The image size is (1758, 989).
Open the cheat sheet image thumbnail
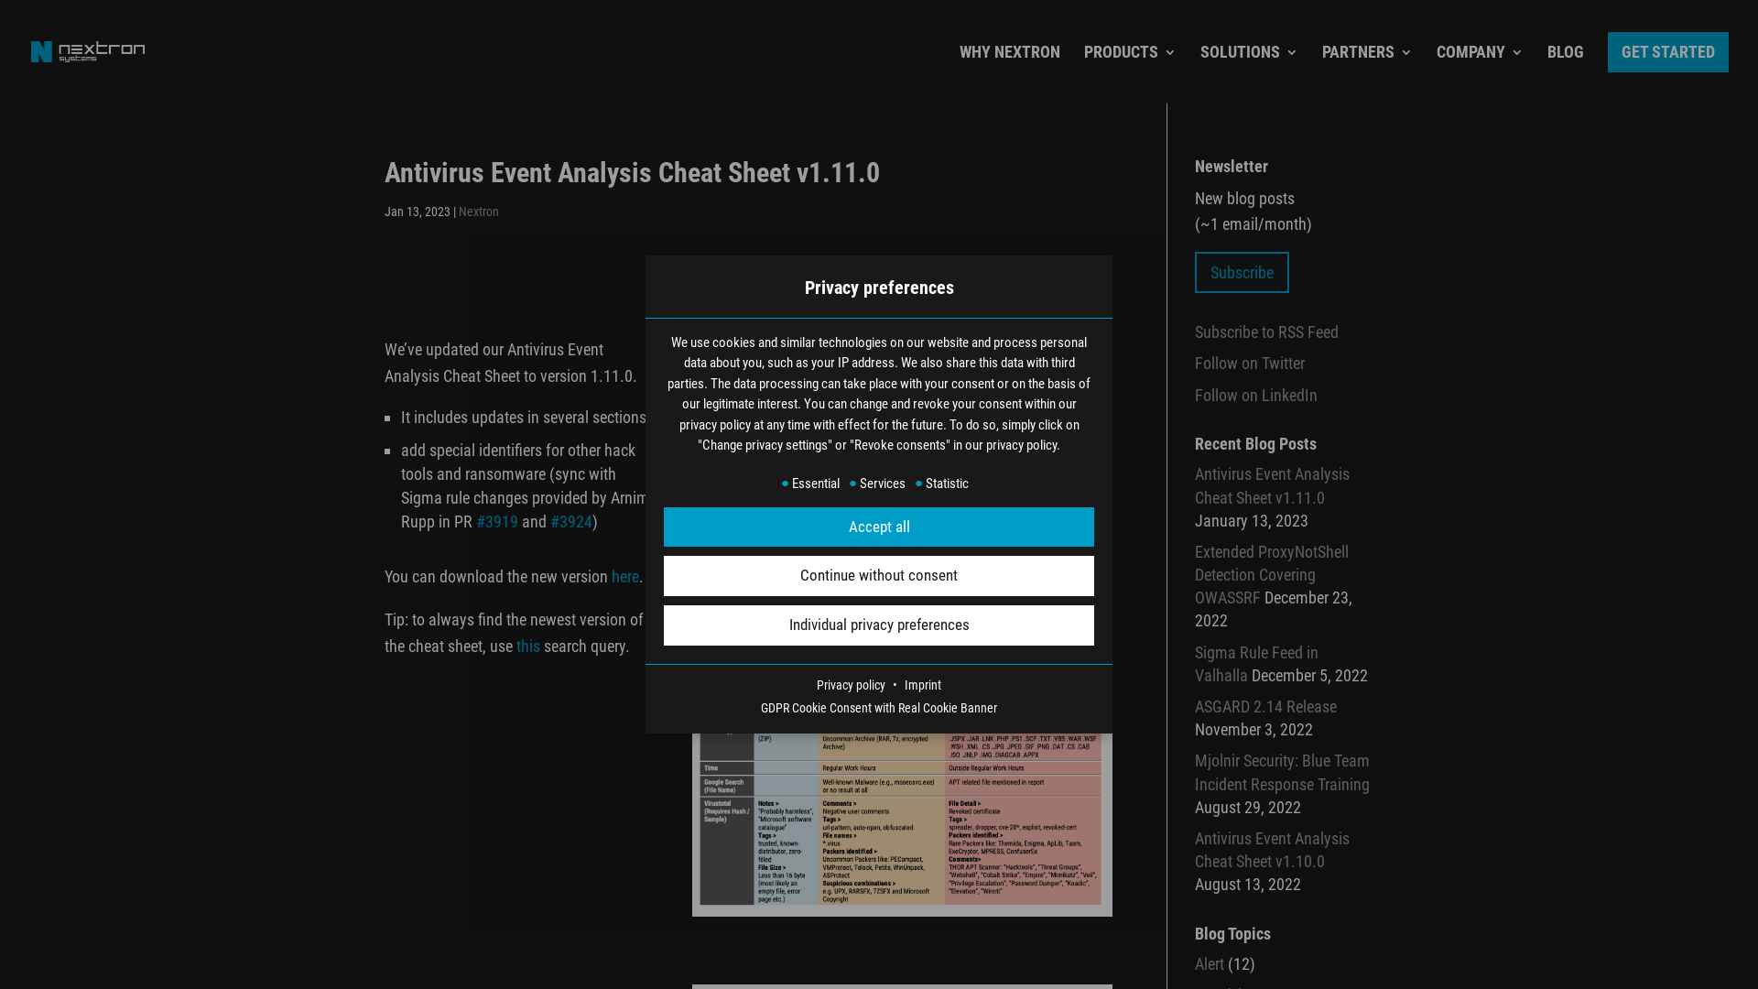[901, 824]
